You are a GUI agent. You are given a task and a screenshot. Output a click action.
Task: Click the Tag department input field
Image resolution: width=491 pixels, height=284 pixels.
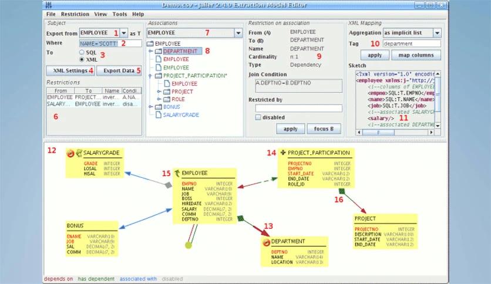pos(412,43)
